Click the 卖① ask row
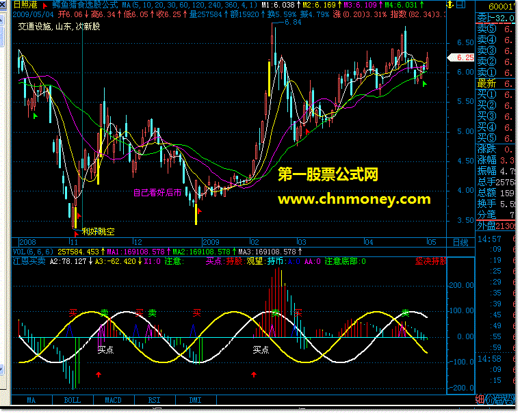Image resolution: width=520 pixels, height=413 pixels. click(x=495, y=72)
